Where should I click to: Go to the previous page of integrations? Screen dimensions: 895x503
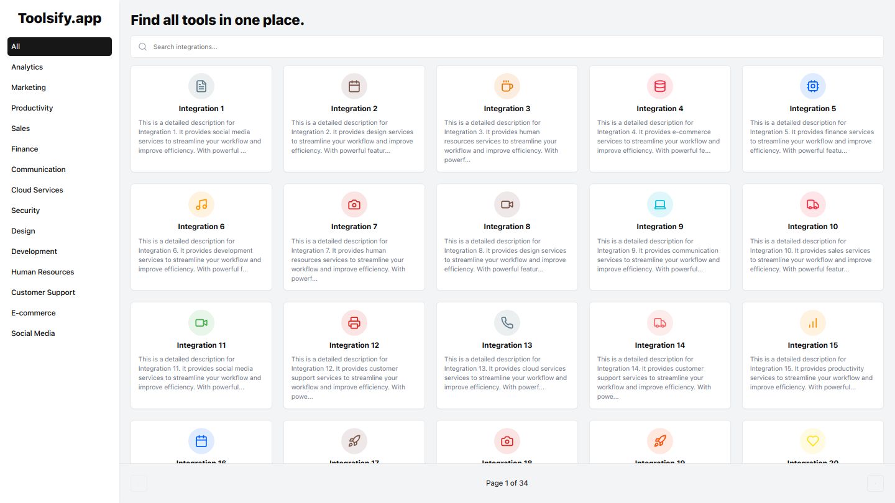pyautogui.click(x=139, y=483)
